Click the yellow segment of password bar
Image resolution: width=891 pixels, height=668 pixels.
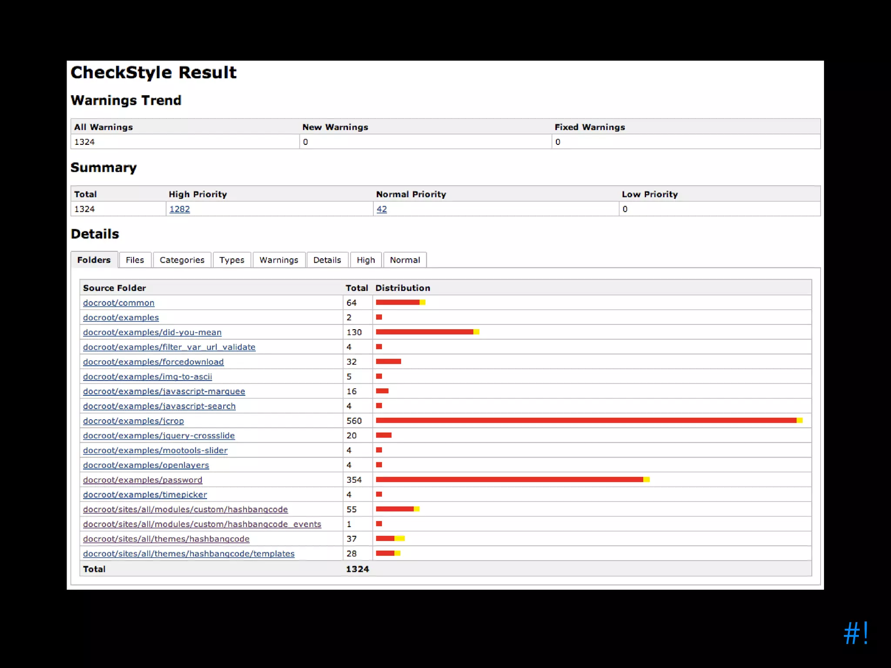tap(646, 480)
